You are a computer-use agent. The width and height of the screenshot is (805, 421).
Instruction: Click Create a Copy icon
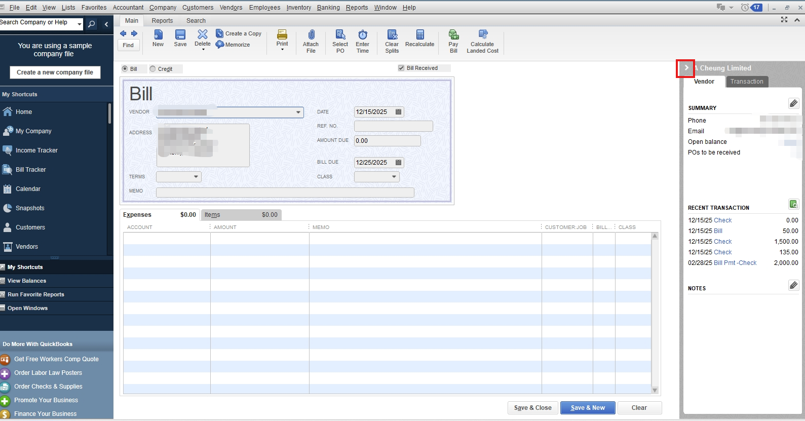[x=219, y=33]
